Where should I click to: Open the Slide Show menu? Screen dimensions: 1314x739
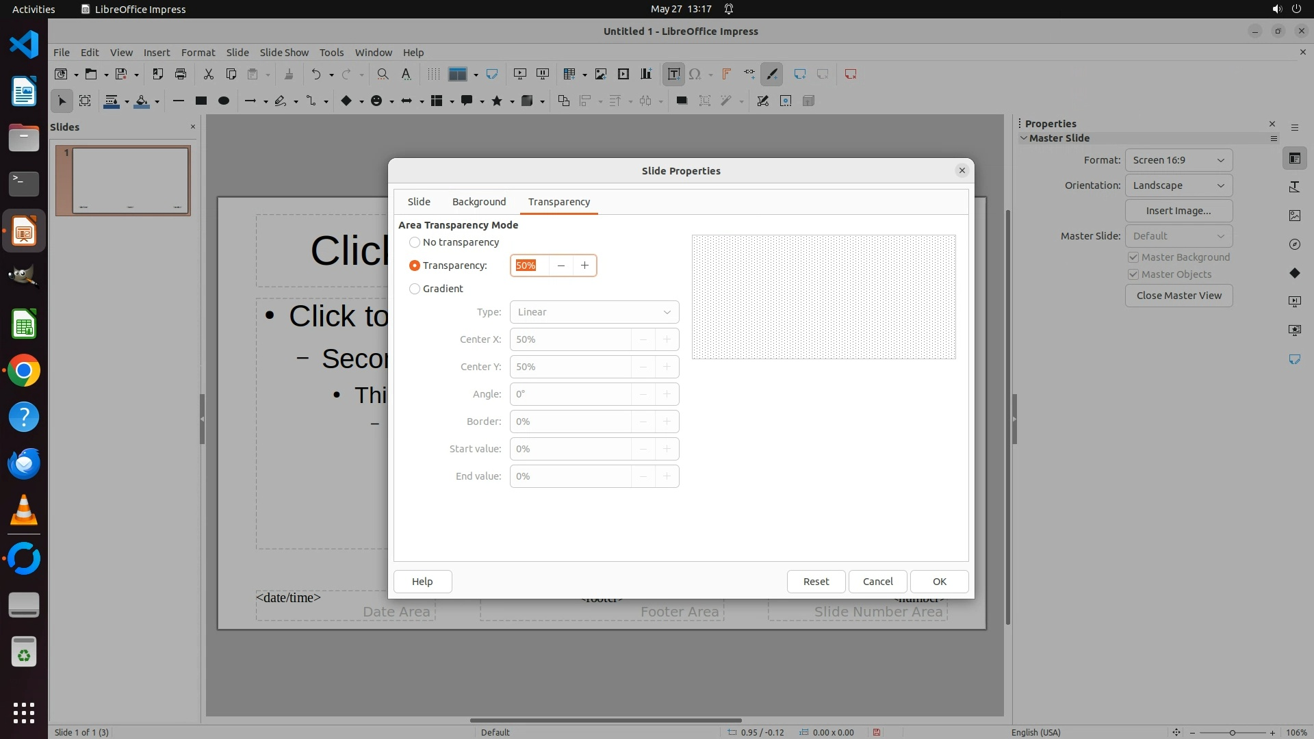point(284,53)
